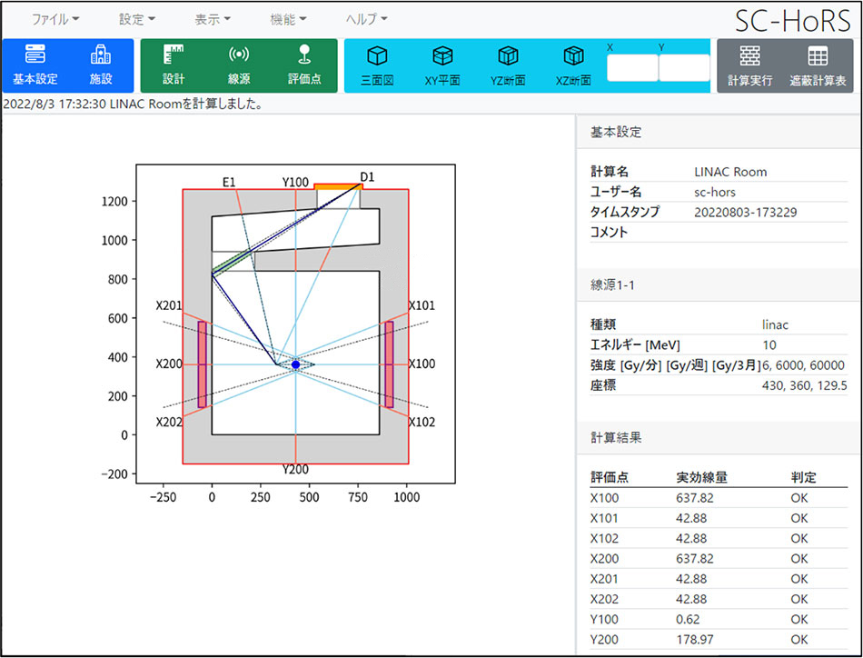The width and height of the screenshot is (863, 658).
Task: Click the blue source point in plot
Action: tap(295, 364)
